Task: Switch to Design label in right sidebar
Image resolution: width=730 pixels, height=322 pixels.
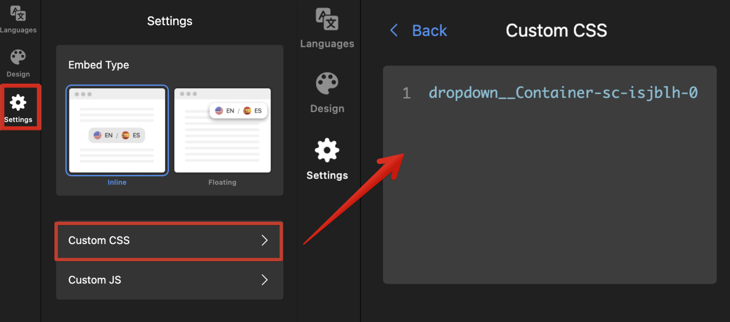Action: (327, 109)
